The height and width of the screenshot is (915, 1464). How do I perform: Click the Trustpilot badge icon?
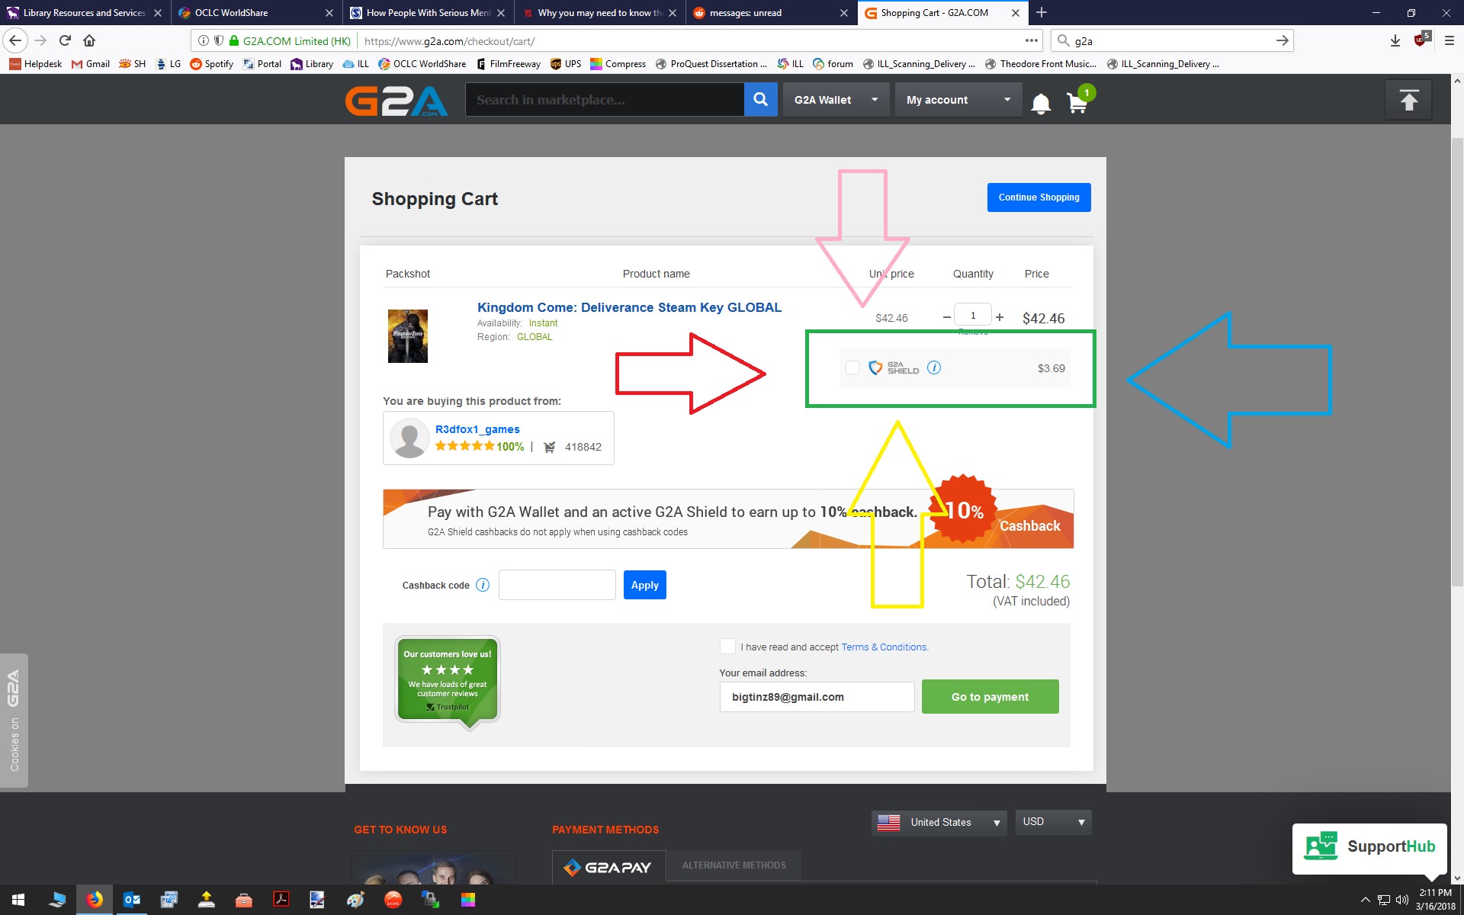click(x=447, y=681)
